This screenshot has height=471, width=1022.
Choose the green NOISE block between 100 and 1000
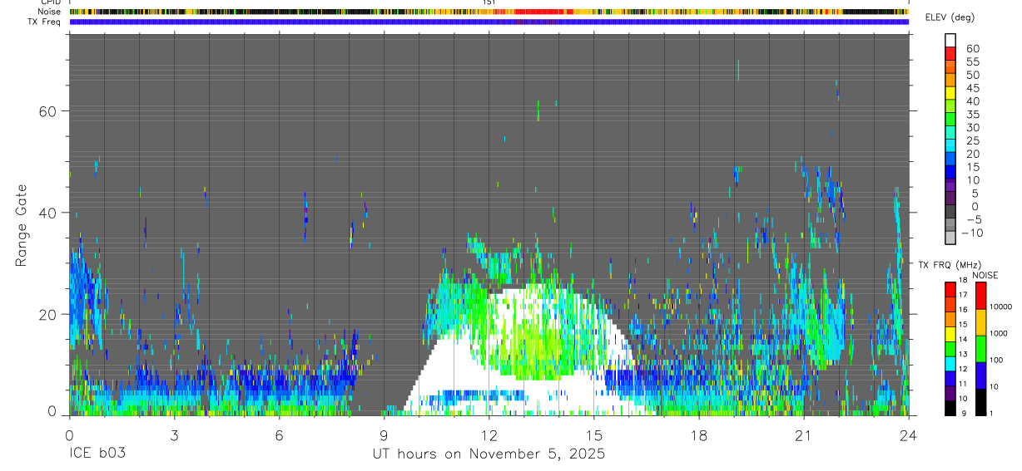click(981, 349)
